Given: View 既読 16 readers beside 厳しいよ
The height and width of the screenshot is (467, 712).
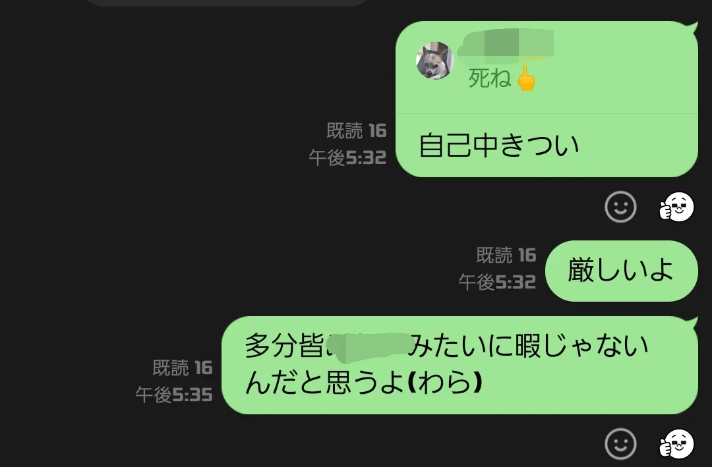Looking at the screenshot, I should (506, 255).
